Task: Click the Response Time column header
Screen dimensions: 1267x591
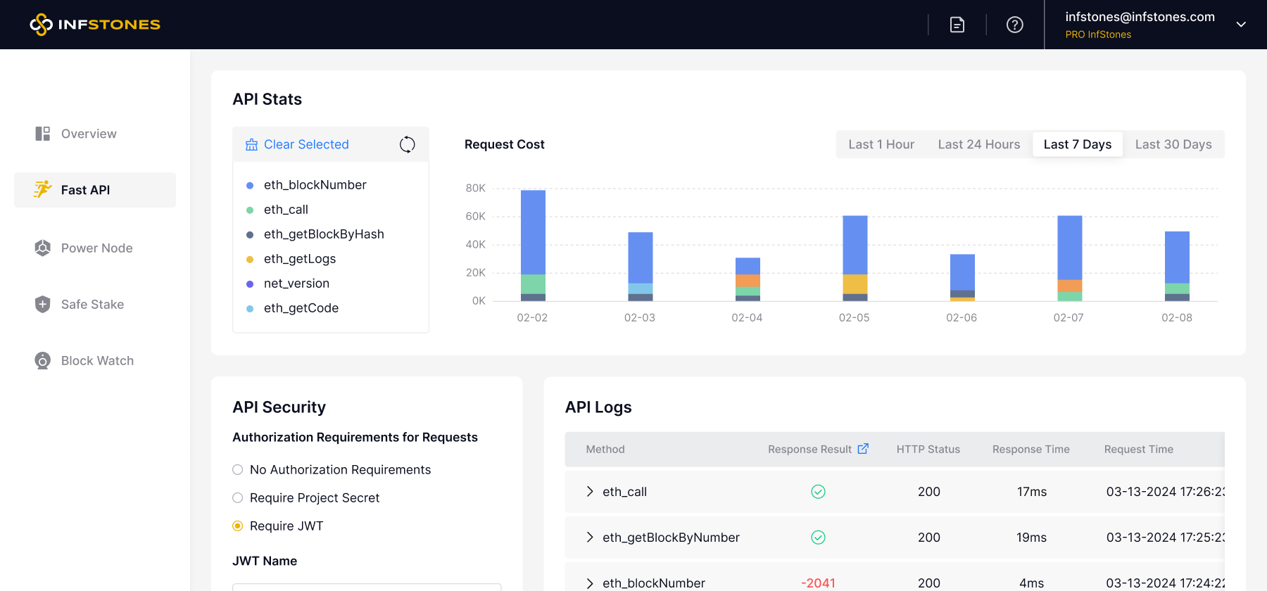Action: coord(1031,449)
